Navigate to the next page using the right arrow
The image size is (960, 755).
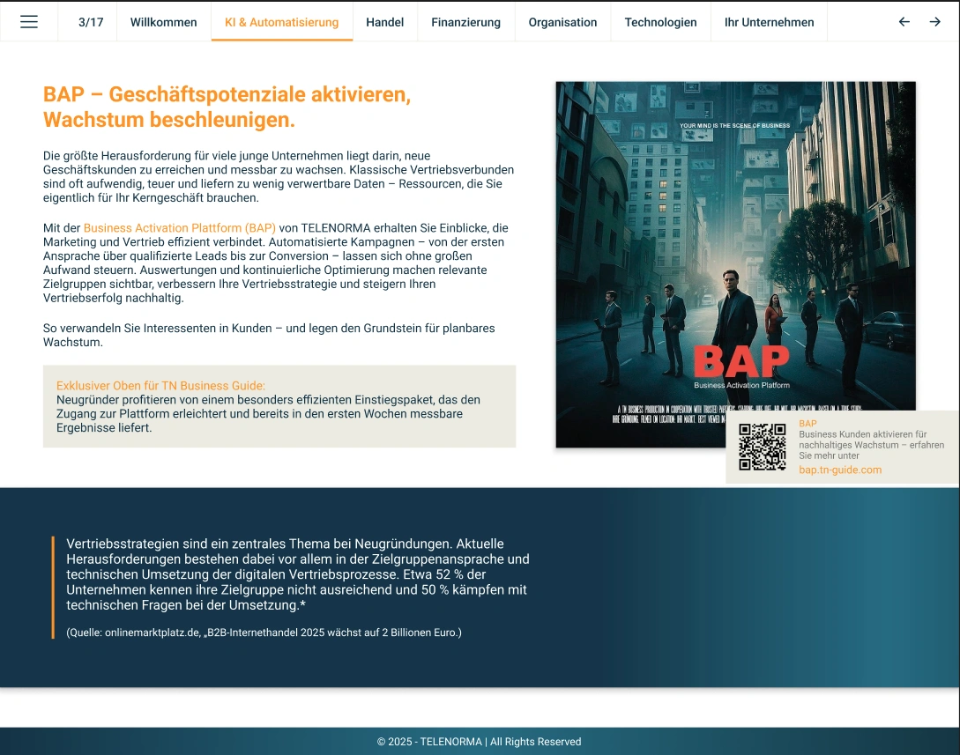[934, 22]
